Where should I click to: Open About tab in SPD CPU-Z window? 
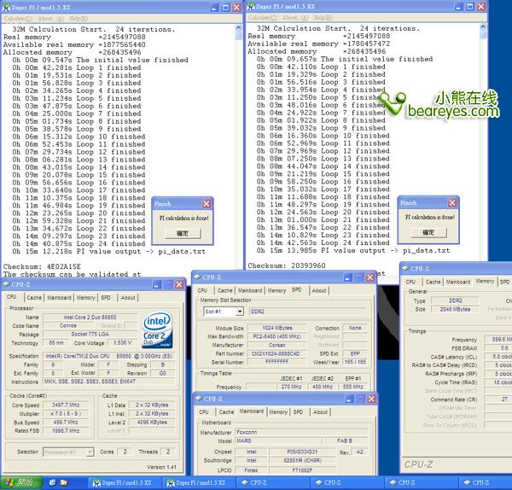pos(319,290)
